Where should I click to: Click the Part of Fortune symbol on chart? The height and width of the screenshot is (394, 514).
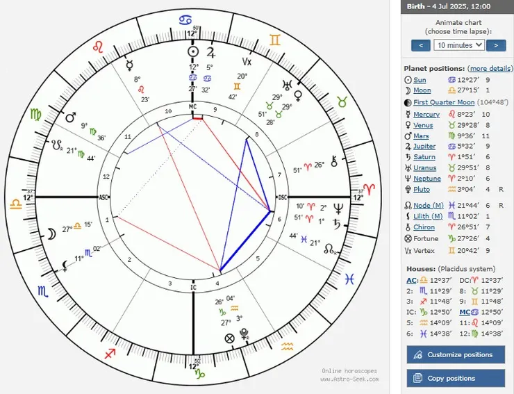click(x=229, y=338)
